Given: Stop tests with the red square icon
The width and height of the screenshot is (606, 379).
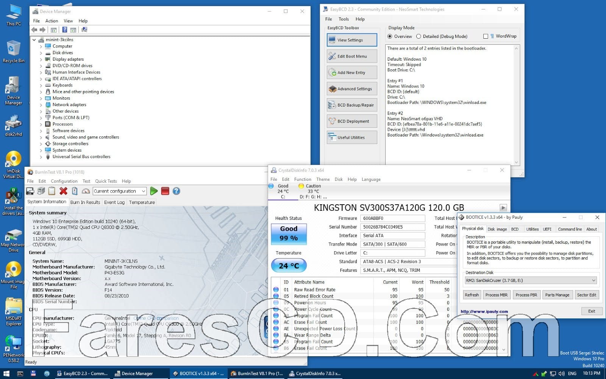Looking at the screenshot, I should 165,191.
